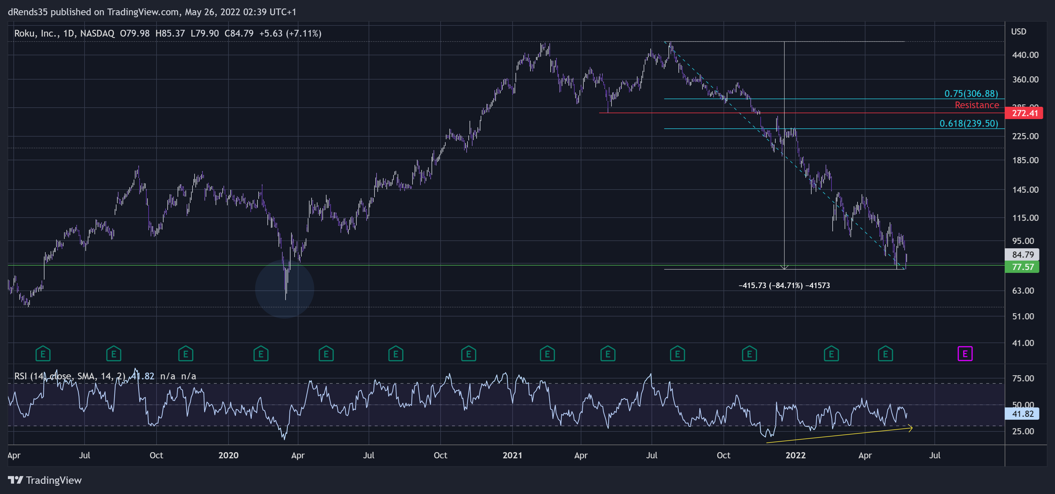
Task: Click the red Resistance text label
Action: coord(977,105)
